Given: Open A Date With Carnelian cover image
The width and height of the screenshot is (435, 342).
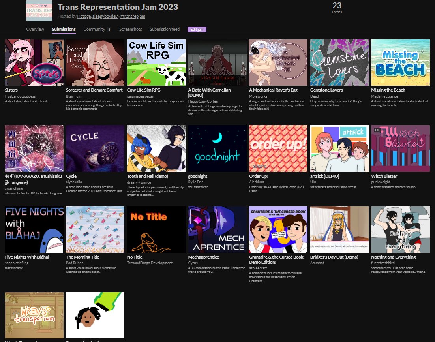Looking at the screenshot, I should point(217,62).
